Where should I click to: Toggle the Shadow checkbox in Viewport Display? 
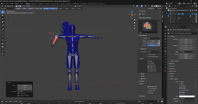click(180, 92)
